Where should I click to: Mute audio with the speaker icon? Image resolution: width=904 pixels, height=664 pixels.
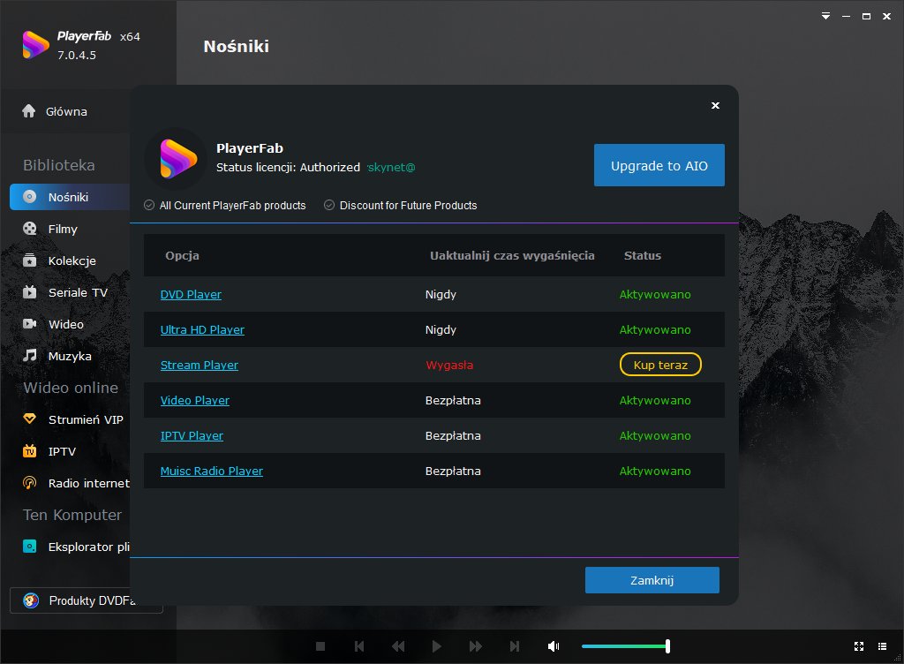click(x=554, y=646)
